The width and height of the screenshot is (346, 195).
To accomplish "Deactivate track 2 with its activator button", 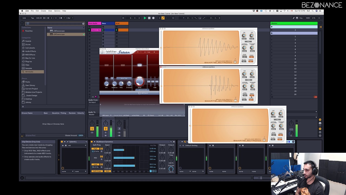I will [x=105, y=129].
